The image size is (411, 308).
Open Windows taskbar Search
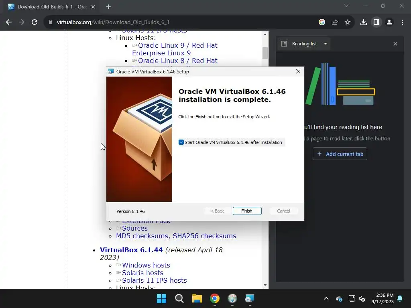[x=179, y=298]
